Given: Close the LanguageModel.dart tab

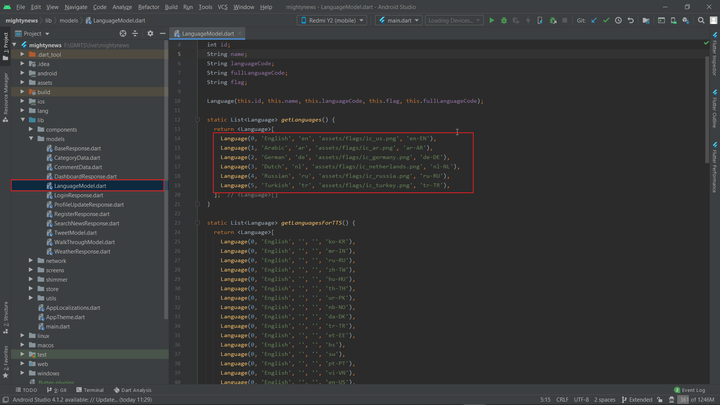Looking at the screenshot, I should 240,34.
